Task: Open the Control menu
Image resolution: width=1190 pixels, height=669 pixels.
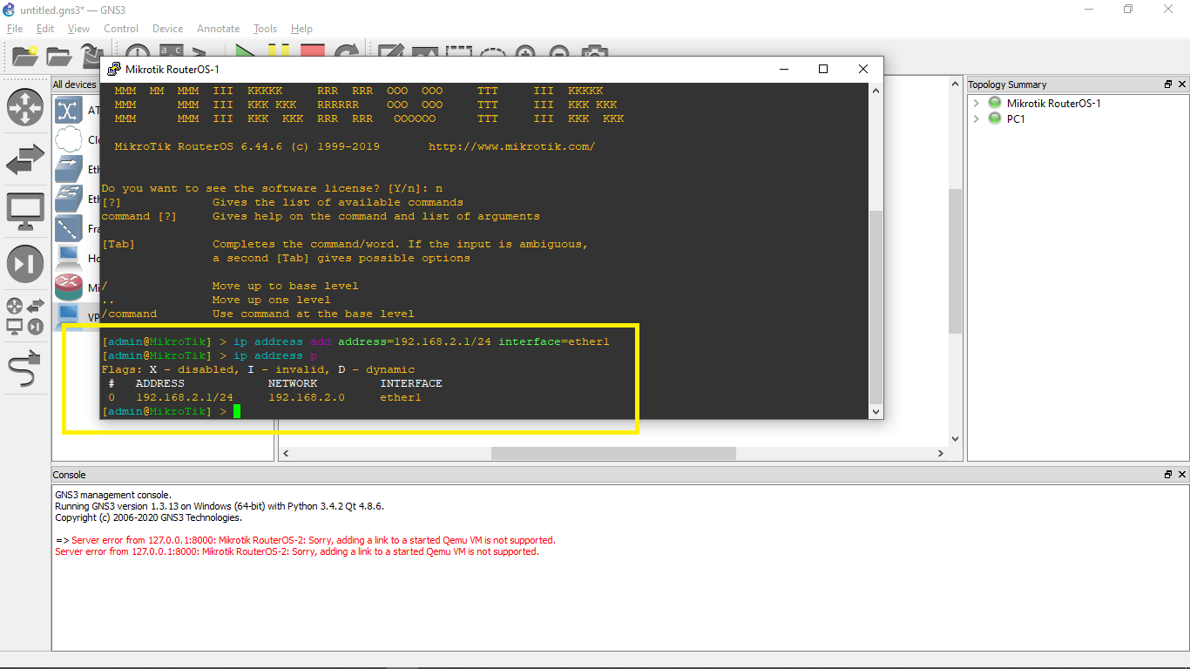Action: coord(121,29)
